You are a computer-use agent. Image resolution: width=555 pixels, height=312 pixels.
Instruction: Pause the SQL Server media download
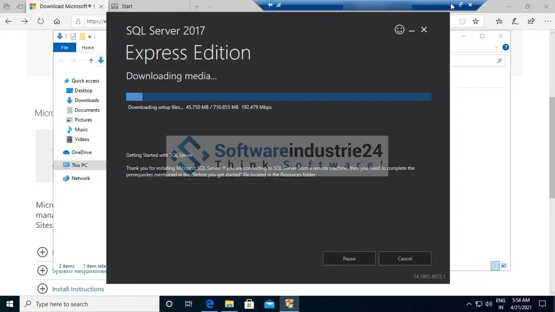click(349, 259)
